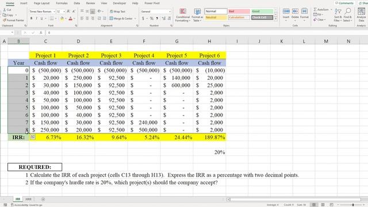Open the Insert ribbon tab
Image resolution: width=368 pixels, height=207 pixels.
tap(24, 3)
